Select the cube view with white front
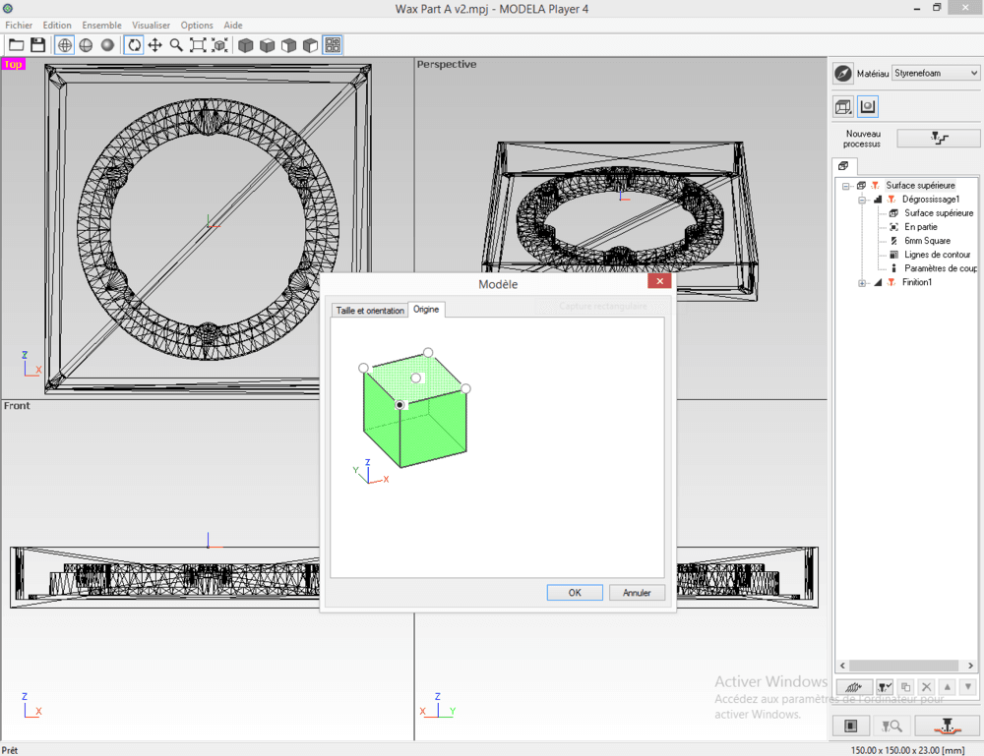Image resolution: width=984 pixels, height=756 pixels. point(288,45)
